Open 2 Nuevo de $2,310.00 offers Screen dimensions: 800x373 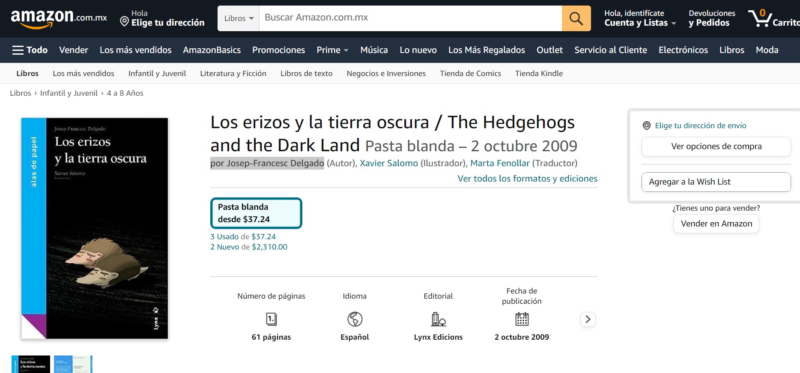[248, 247]
